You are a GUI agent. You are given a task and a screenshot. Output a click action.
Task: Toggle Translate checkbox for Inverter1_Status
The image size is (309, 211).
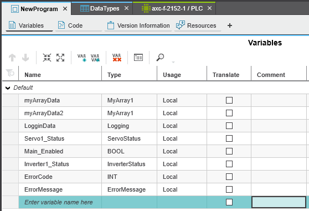pos(229,164)
